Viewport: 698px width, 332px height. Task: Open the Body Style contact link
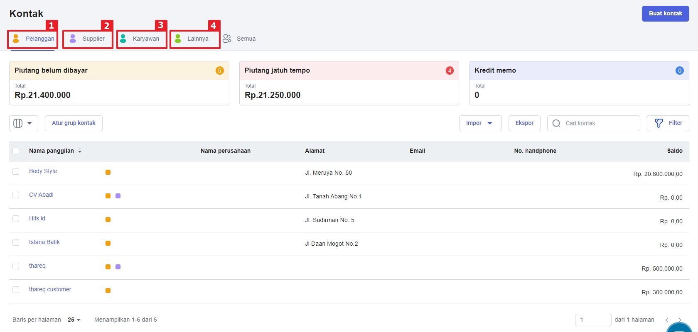point(43,171)
